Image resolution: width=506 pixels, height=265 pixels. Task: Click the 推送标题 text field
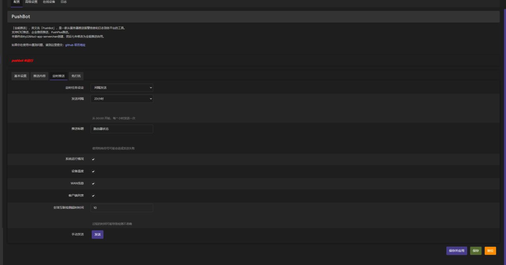point(122,129)
